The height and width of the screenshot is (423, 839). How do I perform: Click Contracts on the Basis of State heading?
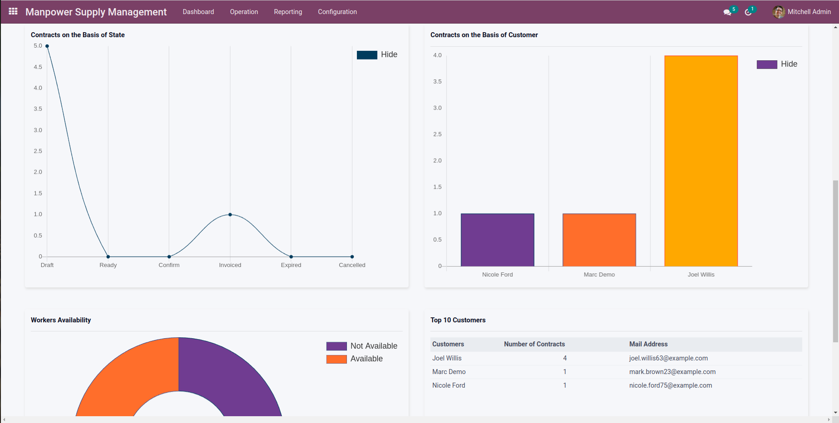coord(78,35)
